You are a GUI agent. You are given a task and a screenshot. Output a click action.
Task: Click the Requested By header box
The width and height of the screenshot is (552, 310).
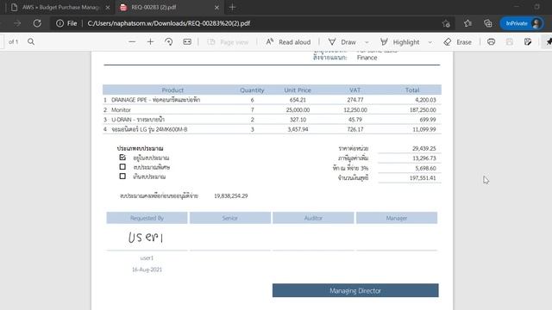(x=147, y=218)
